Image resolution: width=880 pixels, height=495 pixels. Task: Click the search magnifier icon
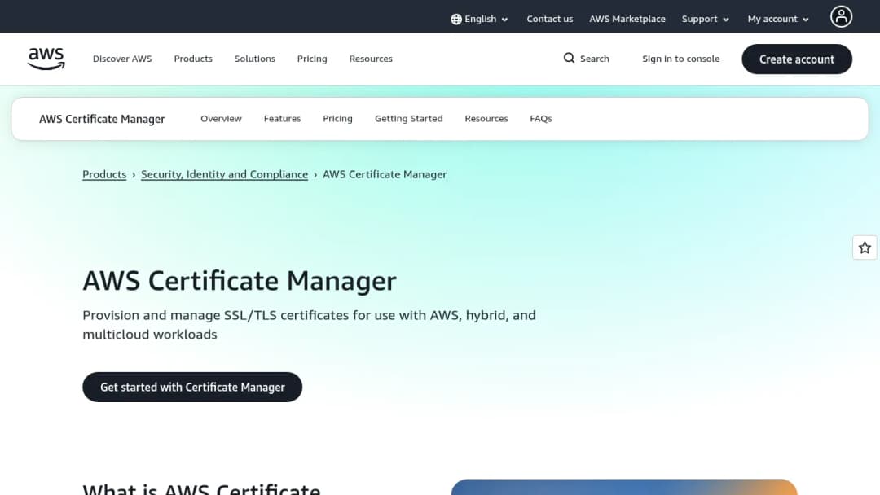[569, 59]
